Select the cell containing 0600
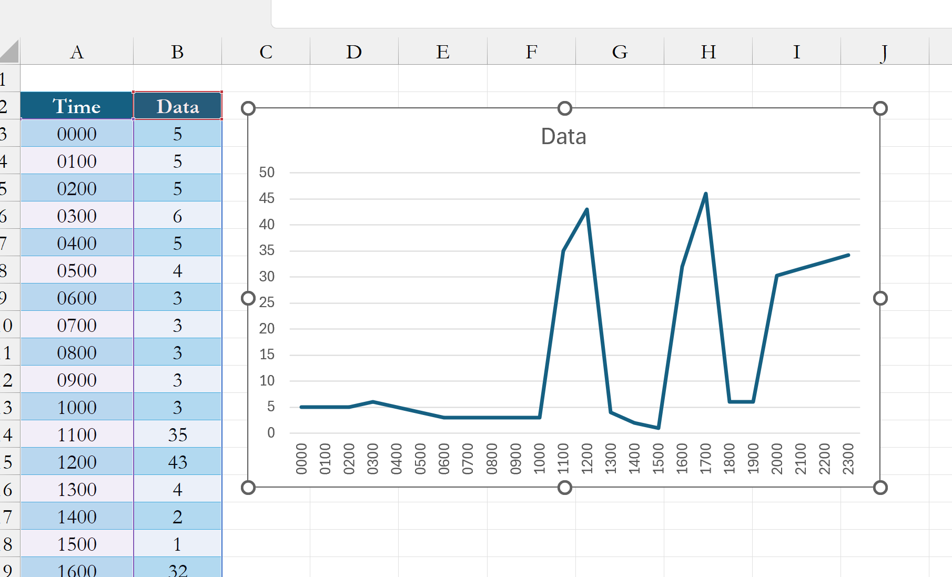The height and width of the screenshot is (577, 952). click(77, 298)
